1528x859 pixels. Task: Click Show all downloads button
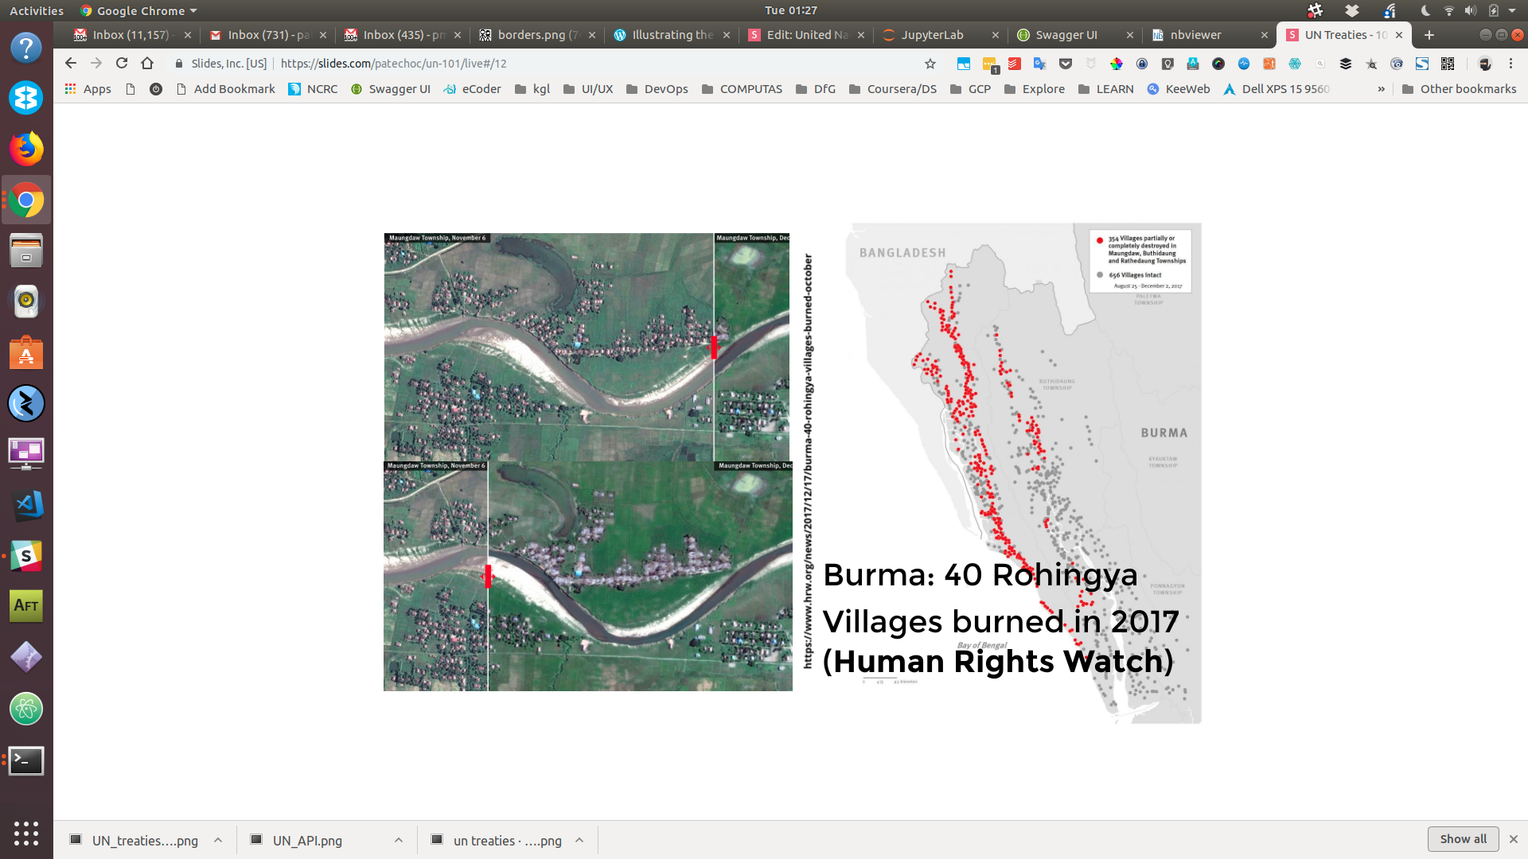(x=1462, y=839)
